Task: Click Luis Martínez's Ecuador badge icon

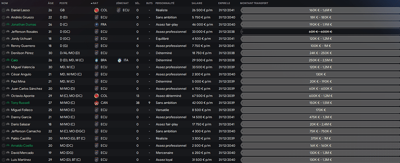Action: (x=96, y=160)
